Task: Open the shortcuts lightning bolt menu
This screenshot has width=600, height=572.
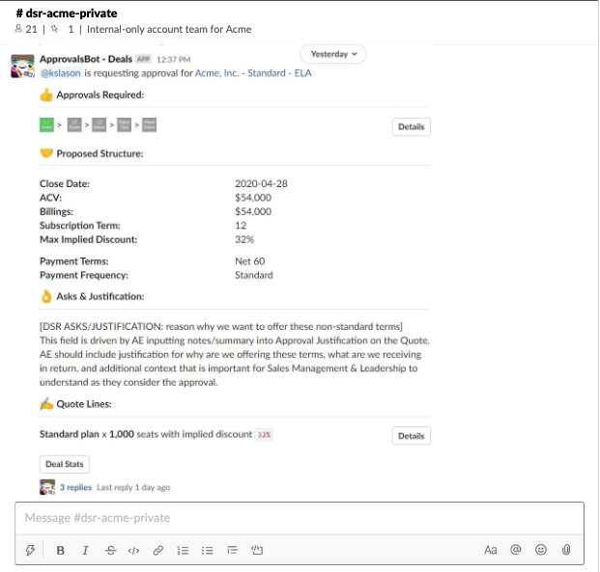Action: [x=30, y=550]
